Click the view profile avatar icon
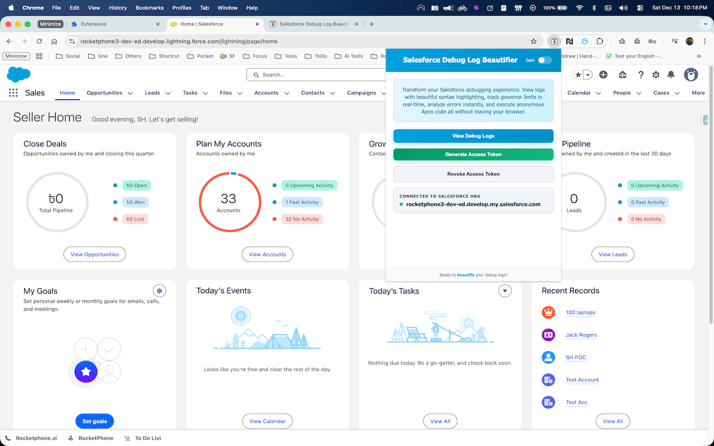Viewport: 714px width, 446px height. pos(690,74)
